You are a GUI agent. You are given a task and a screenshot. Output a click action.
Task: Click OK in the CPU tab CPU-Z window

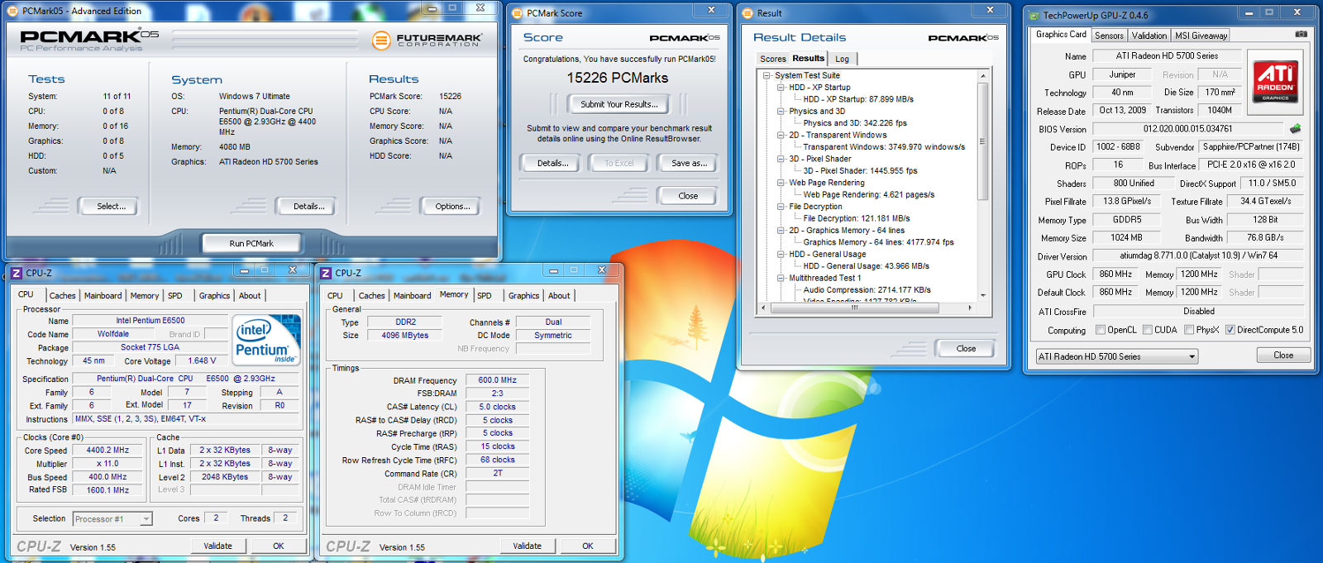click(x=279, y=546)
